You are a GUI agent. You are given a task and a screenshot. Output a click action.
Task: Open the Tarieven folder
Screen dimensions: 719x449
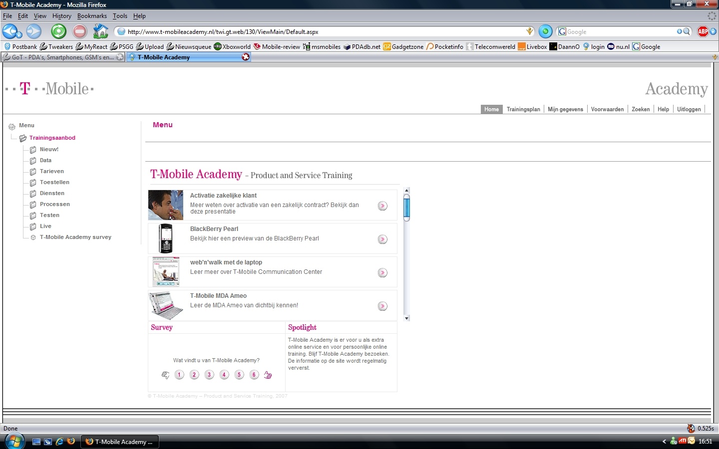pyautogui.click(x=51, y=171)
